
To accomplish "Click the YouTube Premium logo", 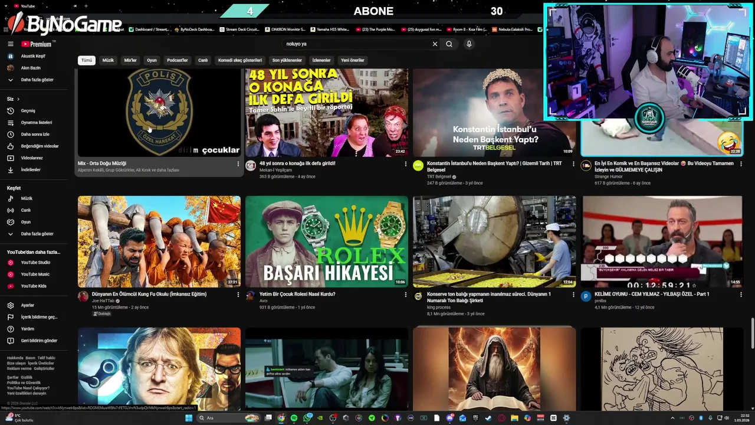I will (37, 44).
